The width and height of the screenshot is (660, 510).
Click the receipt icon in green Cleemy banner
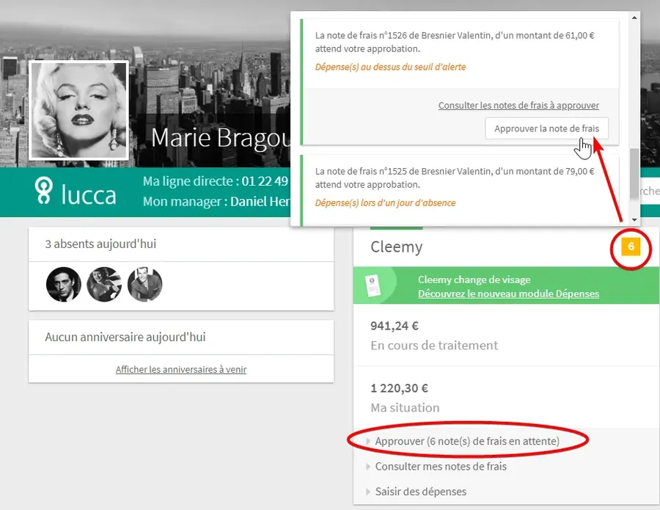click(373, 285)
